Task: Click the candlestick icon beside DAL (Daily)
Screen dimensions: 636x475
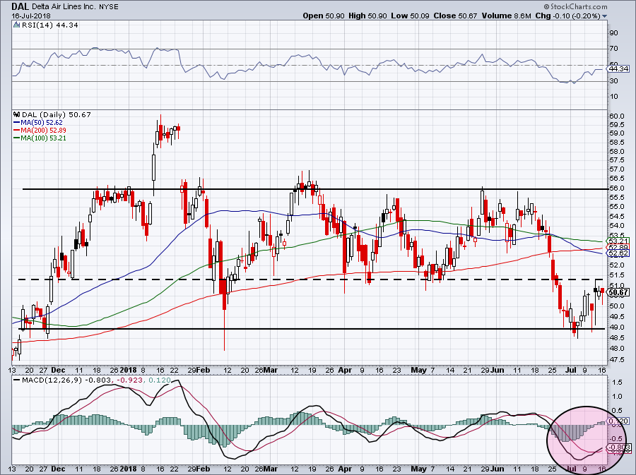Action: pos(16,114)
